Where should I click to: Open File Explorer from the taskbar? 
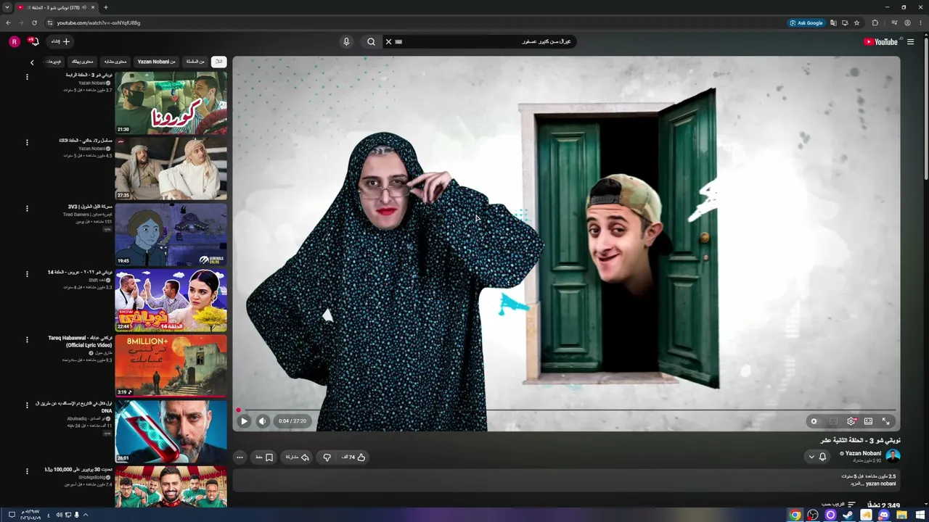pos(901,515)
